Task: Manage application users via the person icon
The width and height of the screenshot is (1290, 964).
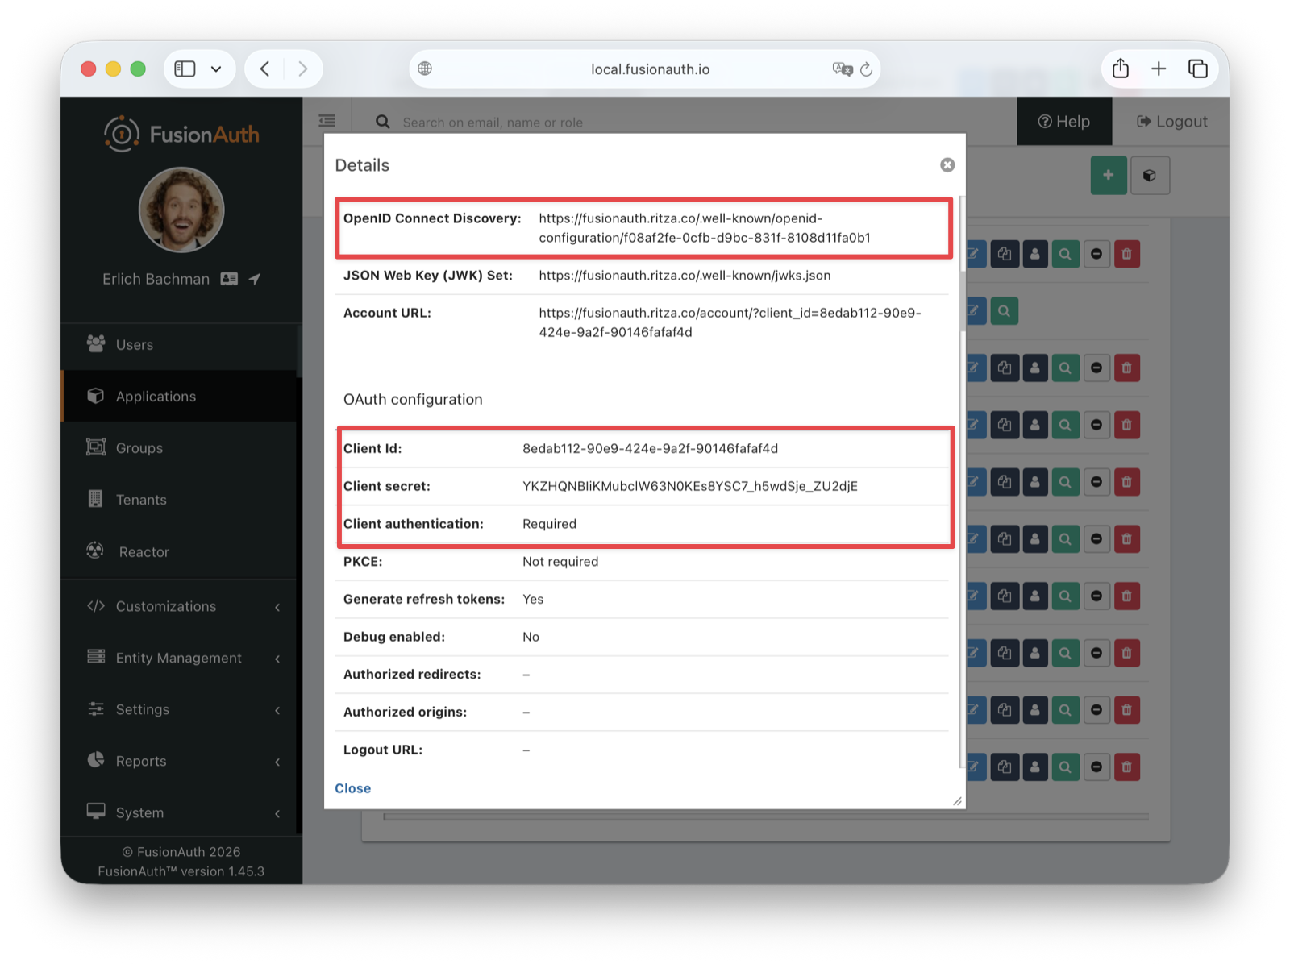Action: tap(1035, 254)
